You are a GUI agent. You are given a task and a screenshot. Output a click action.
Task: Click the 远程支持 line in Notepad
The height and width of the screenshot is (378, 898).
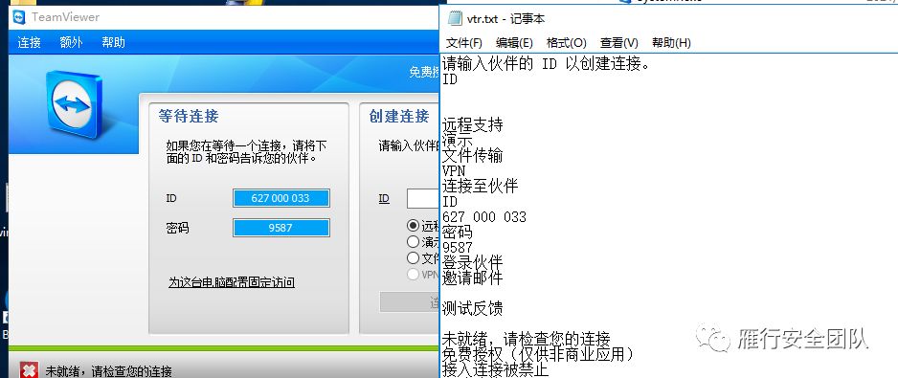[x=473, y=124]
